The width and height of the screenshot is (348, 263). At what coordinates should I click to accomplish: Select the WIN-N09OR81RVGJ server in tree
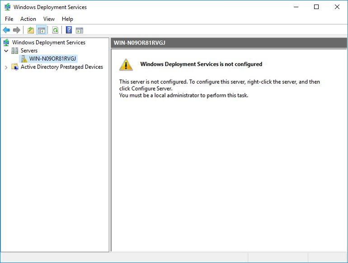tap(52, 59)
